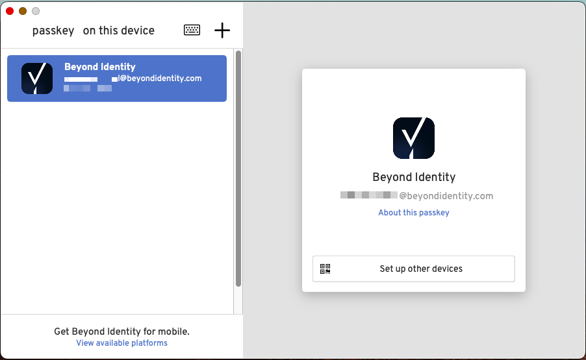The width and height of the screenshot is (586, 360).
Task: Click the 'passkey on this device' heading
Action: click(x=93, y=30)
